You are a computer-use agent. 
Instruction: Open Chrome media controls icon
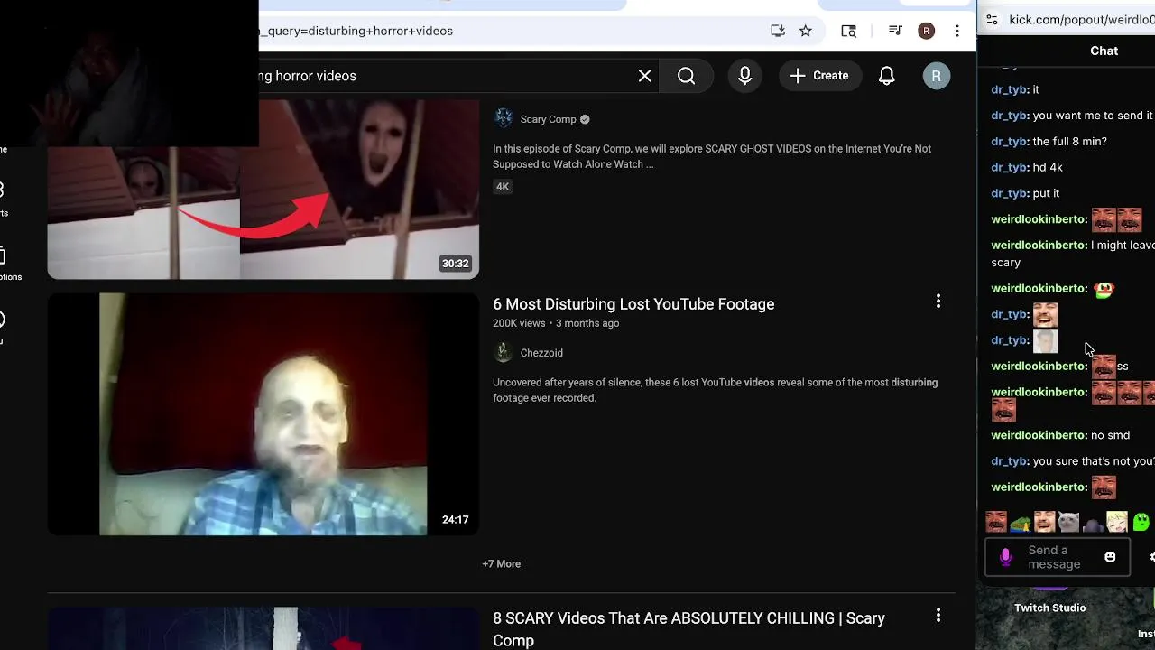[x=895, y=31]
